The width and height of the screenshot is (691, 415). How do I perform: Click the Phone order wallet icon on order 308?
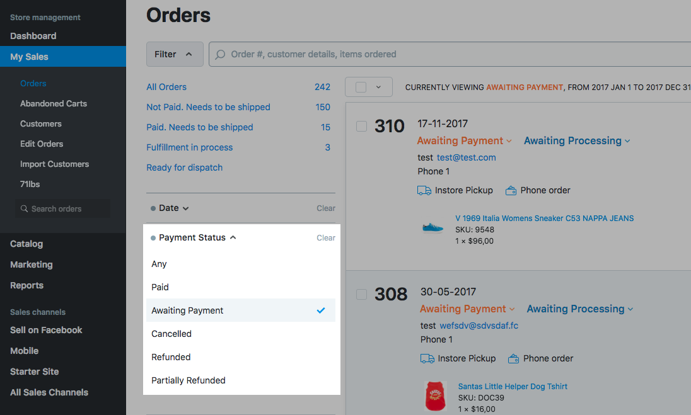pyautogui.click(x=514, y=358)
